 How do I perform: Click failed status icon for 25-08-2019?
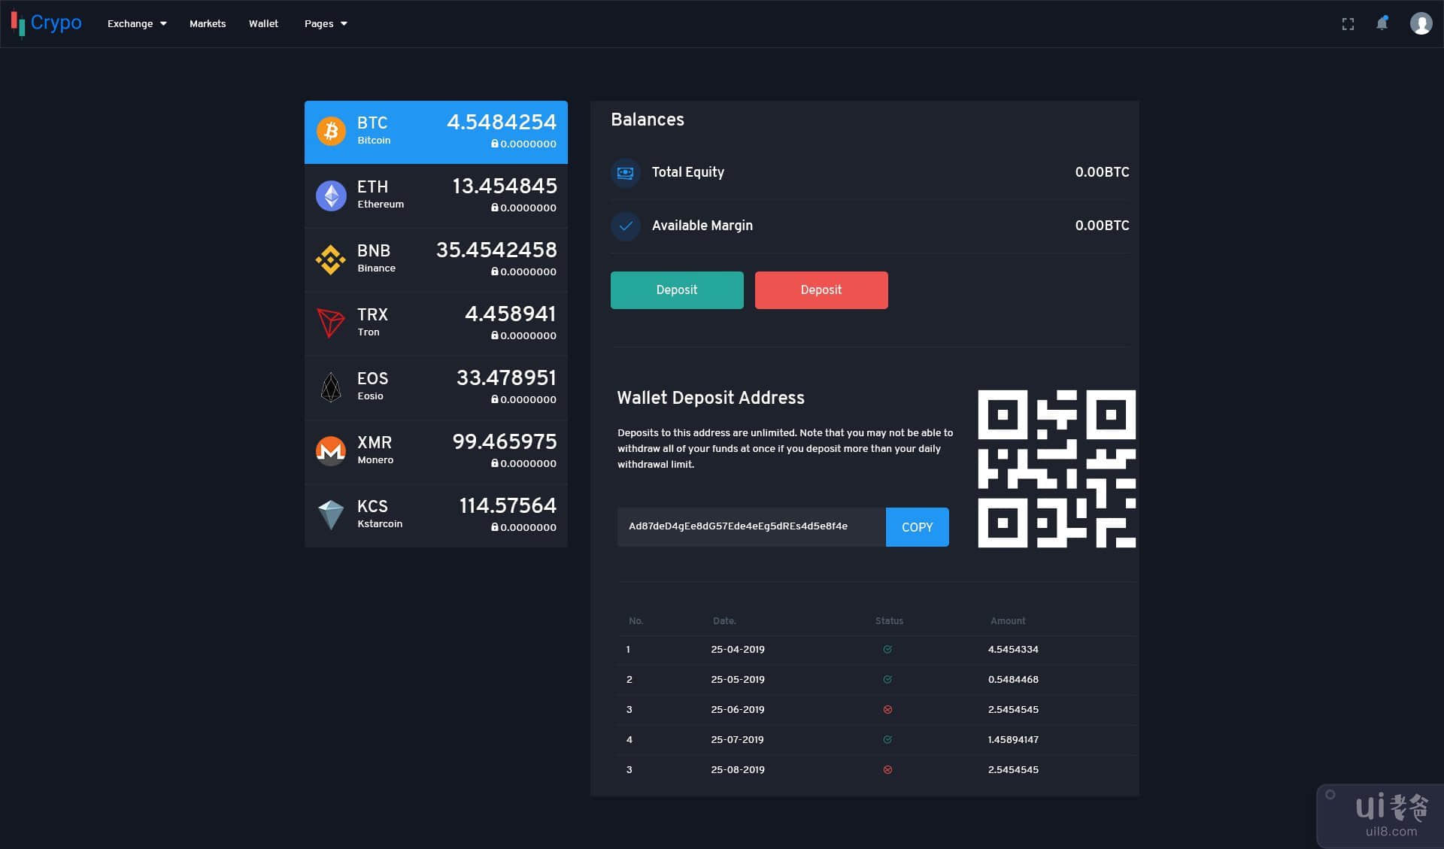887,769
